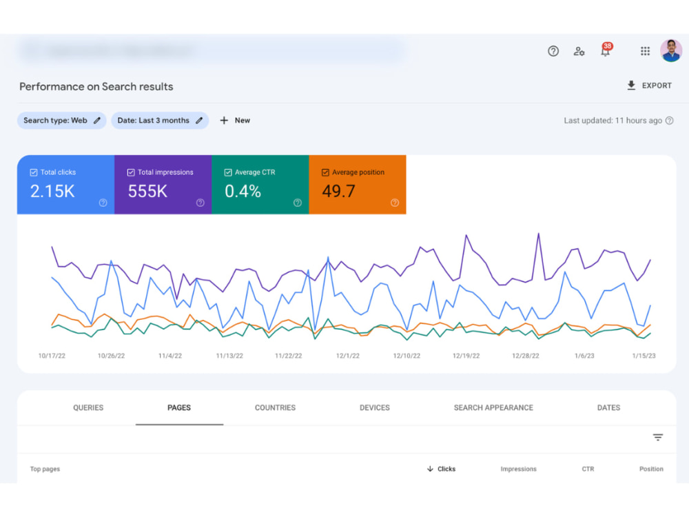Click pencil icon on Date chip

coord(199,121)
